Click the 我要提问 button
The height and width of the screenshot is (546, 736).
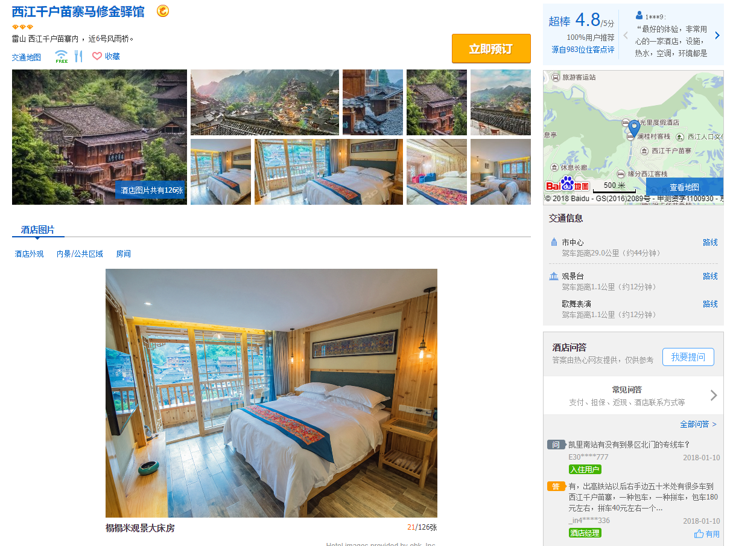point(688,357)
